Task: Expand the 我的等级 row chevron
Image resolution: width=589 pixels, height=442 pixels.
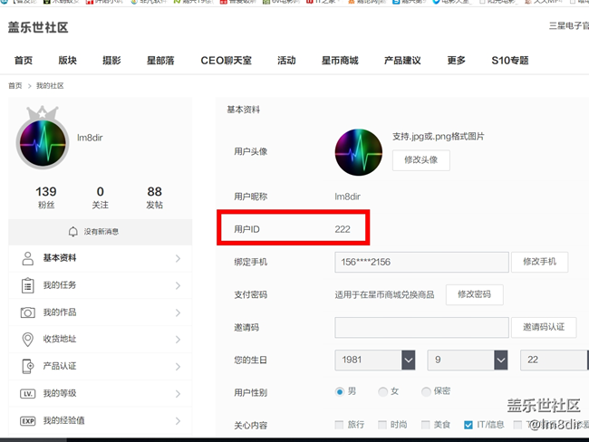Action: [178, 394]
